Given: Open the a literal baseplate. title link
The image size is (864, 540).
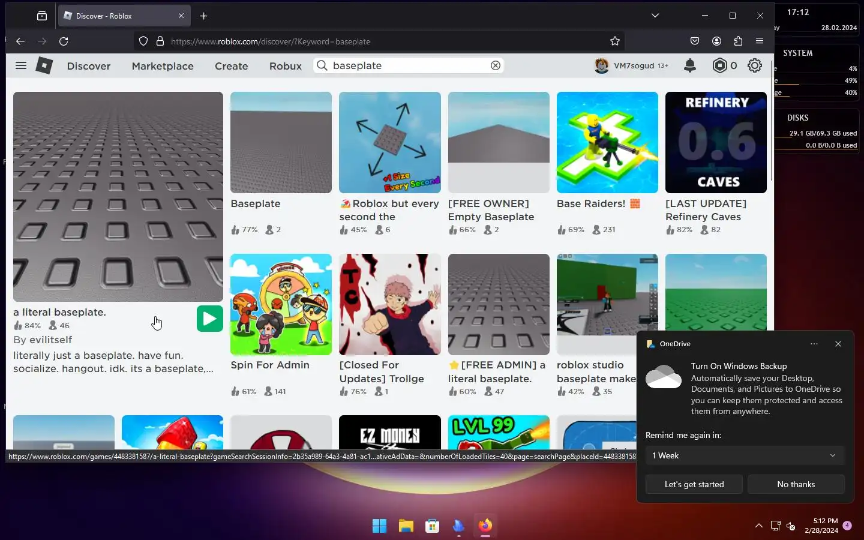Looking at the screenshot, I should [59, 312].
